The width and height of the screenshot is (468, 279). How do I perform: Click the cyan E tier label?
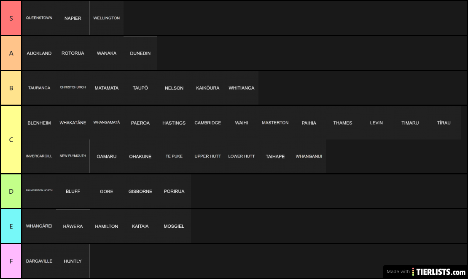pos(11,226)
